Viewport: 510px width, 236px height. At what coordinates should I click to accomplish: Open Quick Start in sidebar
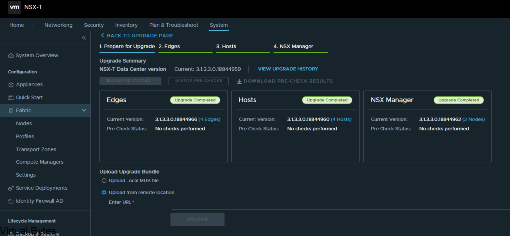tap(29, 98)
